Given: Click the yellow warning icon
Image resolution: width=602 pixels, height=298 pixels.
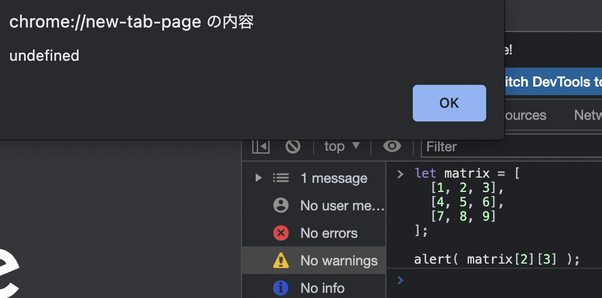Looking at the screenshot, I should [x=281, y=260].
